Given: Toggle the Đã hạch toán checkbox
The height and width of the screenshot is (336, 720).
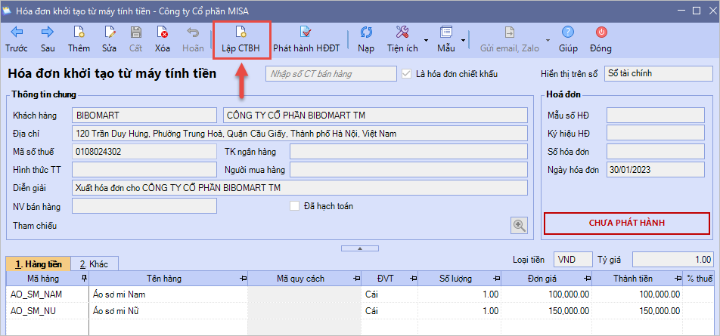Looking at the screenshot, I should 296,206.
